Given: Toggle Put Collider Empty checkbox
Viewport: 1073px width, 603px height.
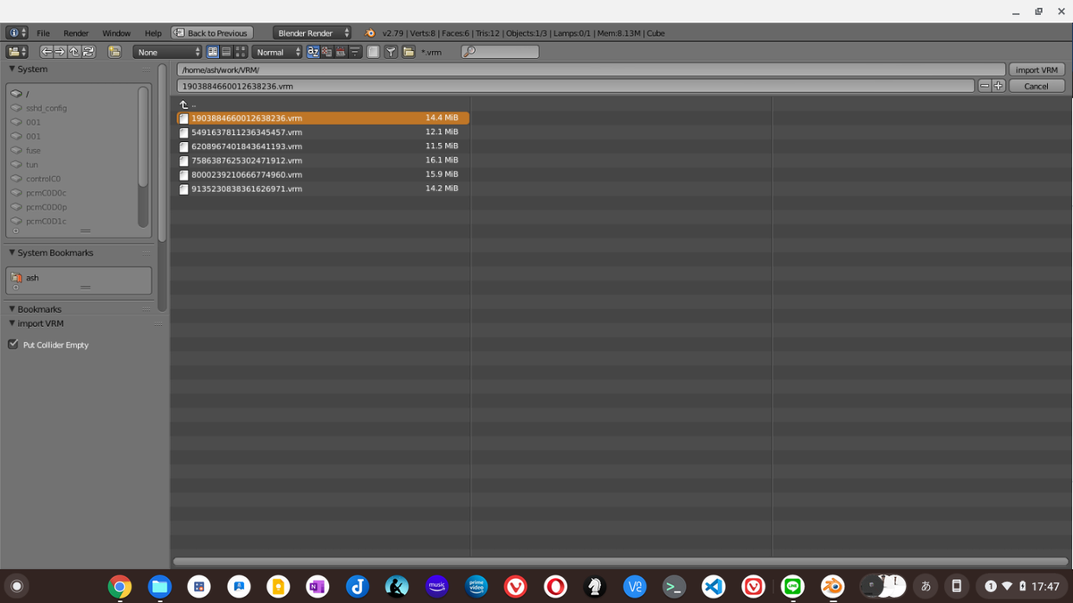Looking at the screenshot, I should coord(13,344).
